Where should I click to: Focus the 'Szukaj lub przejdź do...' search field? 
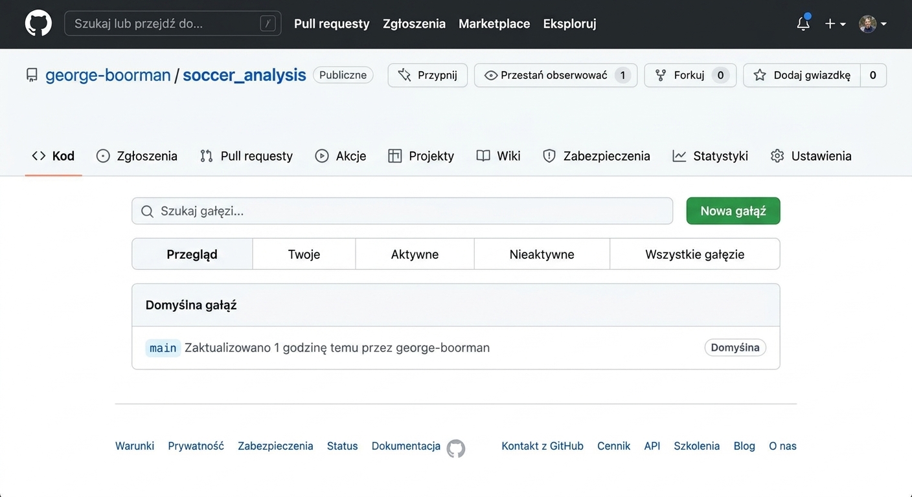172,23
